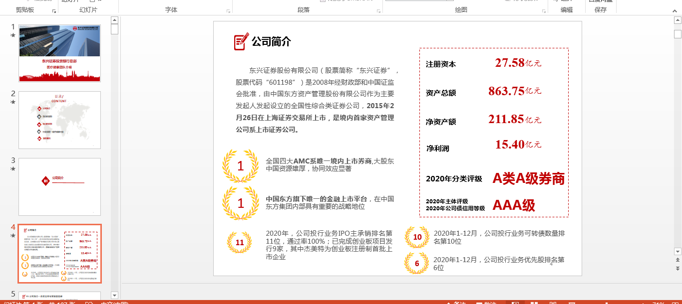
Task: Open the 段落 group dialog launcher
Action: (x=379, y=11)
